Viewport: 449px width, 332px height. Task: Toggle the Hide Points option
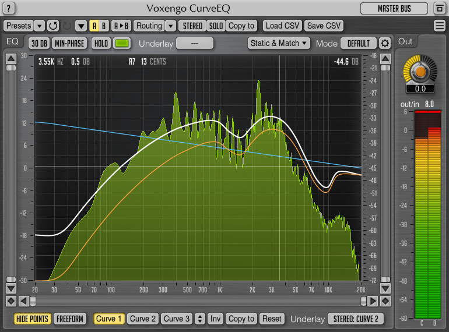(x=32, y=319)
